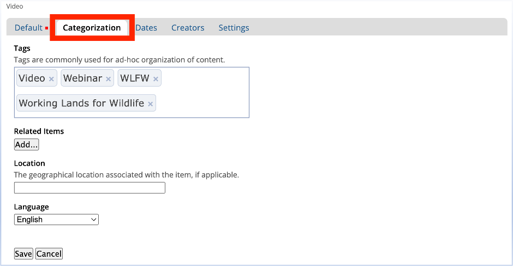Delete the WLFW tag
513x266 pixels.
[156, 79]
